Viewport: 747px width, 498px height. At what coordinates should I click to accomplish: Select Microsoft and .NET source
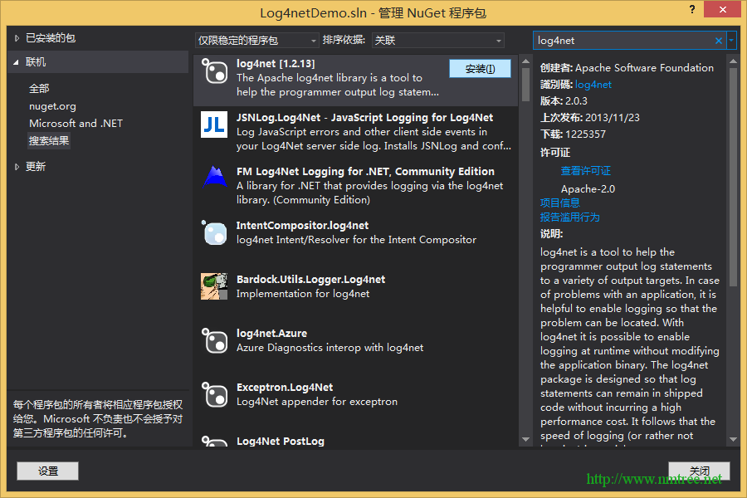[76, 124]
